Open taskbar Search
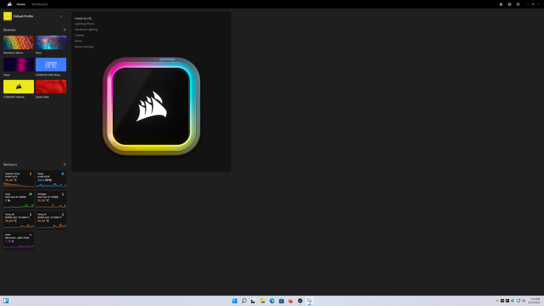This screenshot has width=544, height=306. (x=244, y=301)
